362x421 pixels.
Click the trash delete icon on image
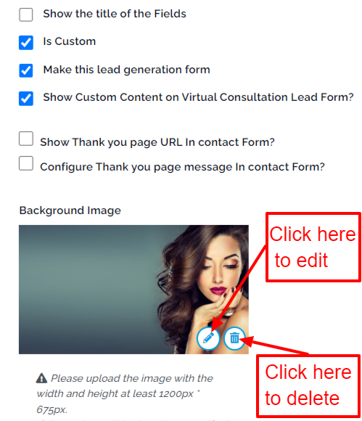click(x=234, y=338)
